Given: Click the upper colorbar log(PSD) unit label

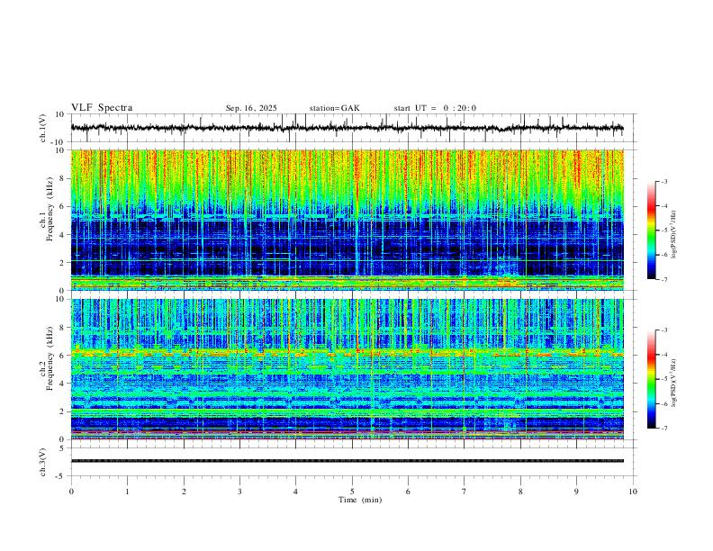Looking at the screenshot, I should pyautogui.click(x=674, y=234).
